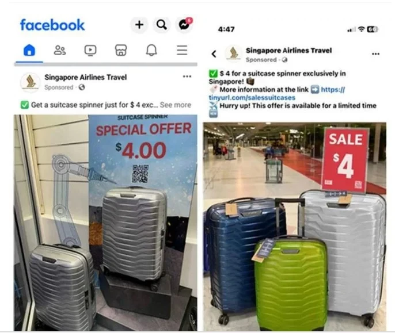Open the search magnifier icon
Image resolution: width=395 pixels, height=333 pixels.
161,25
